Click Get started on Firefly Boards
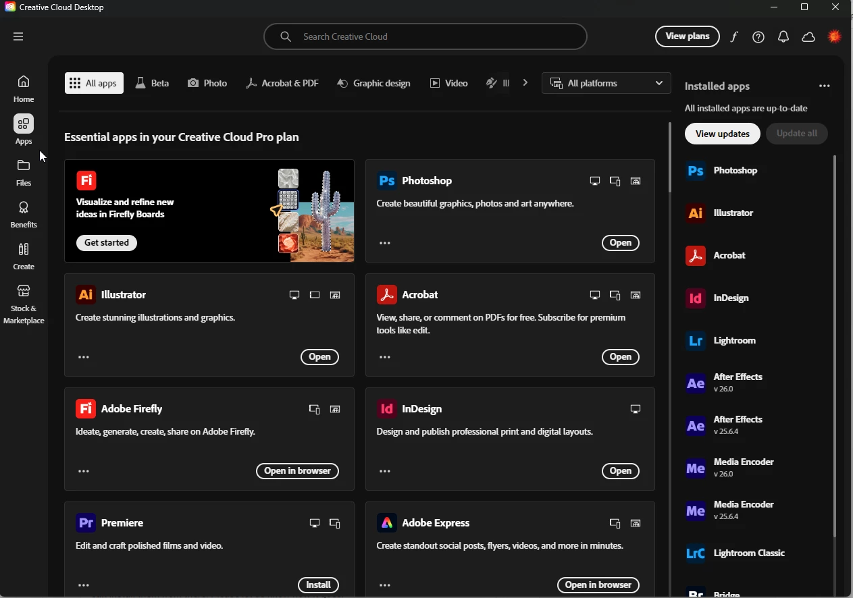 tap(107, 243)
